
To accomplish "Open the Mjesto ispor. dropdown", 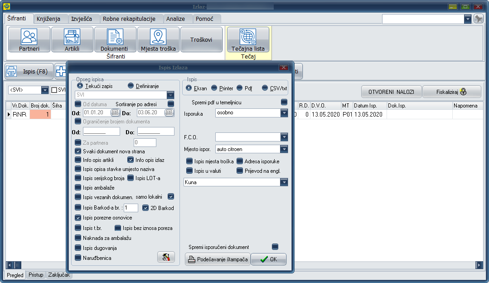I will [284, 149].
